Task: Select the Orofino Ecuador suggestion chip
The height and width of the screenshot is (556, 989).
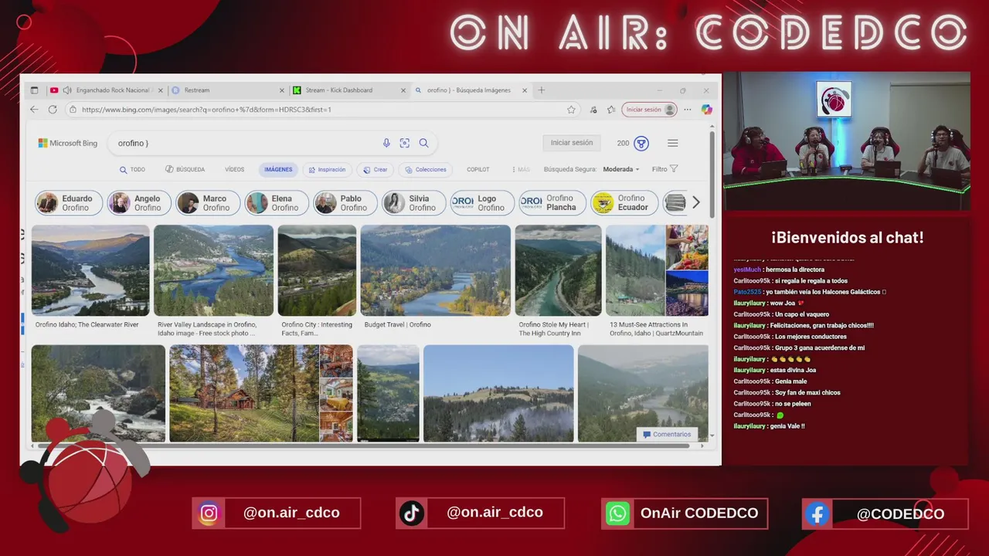Action: click(x=624, y=203)
